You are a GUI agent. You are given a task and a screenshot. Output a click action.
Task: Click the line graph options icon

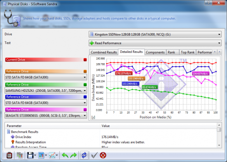click(x=52, y=155)
